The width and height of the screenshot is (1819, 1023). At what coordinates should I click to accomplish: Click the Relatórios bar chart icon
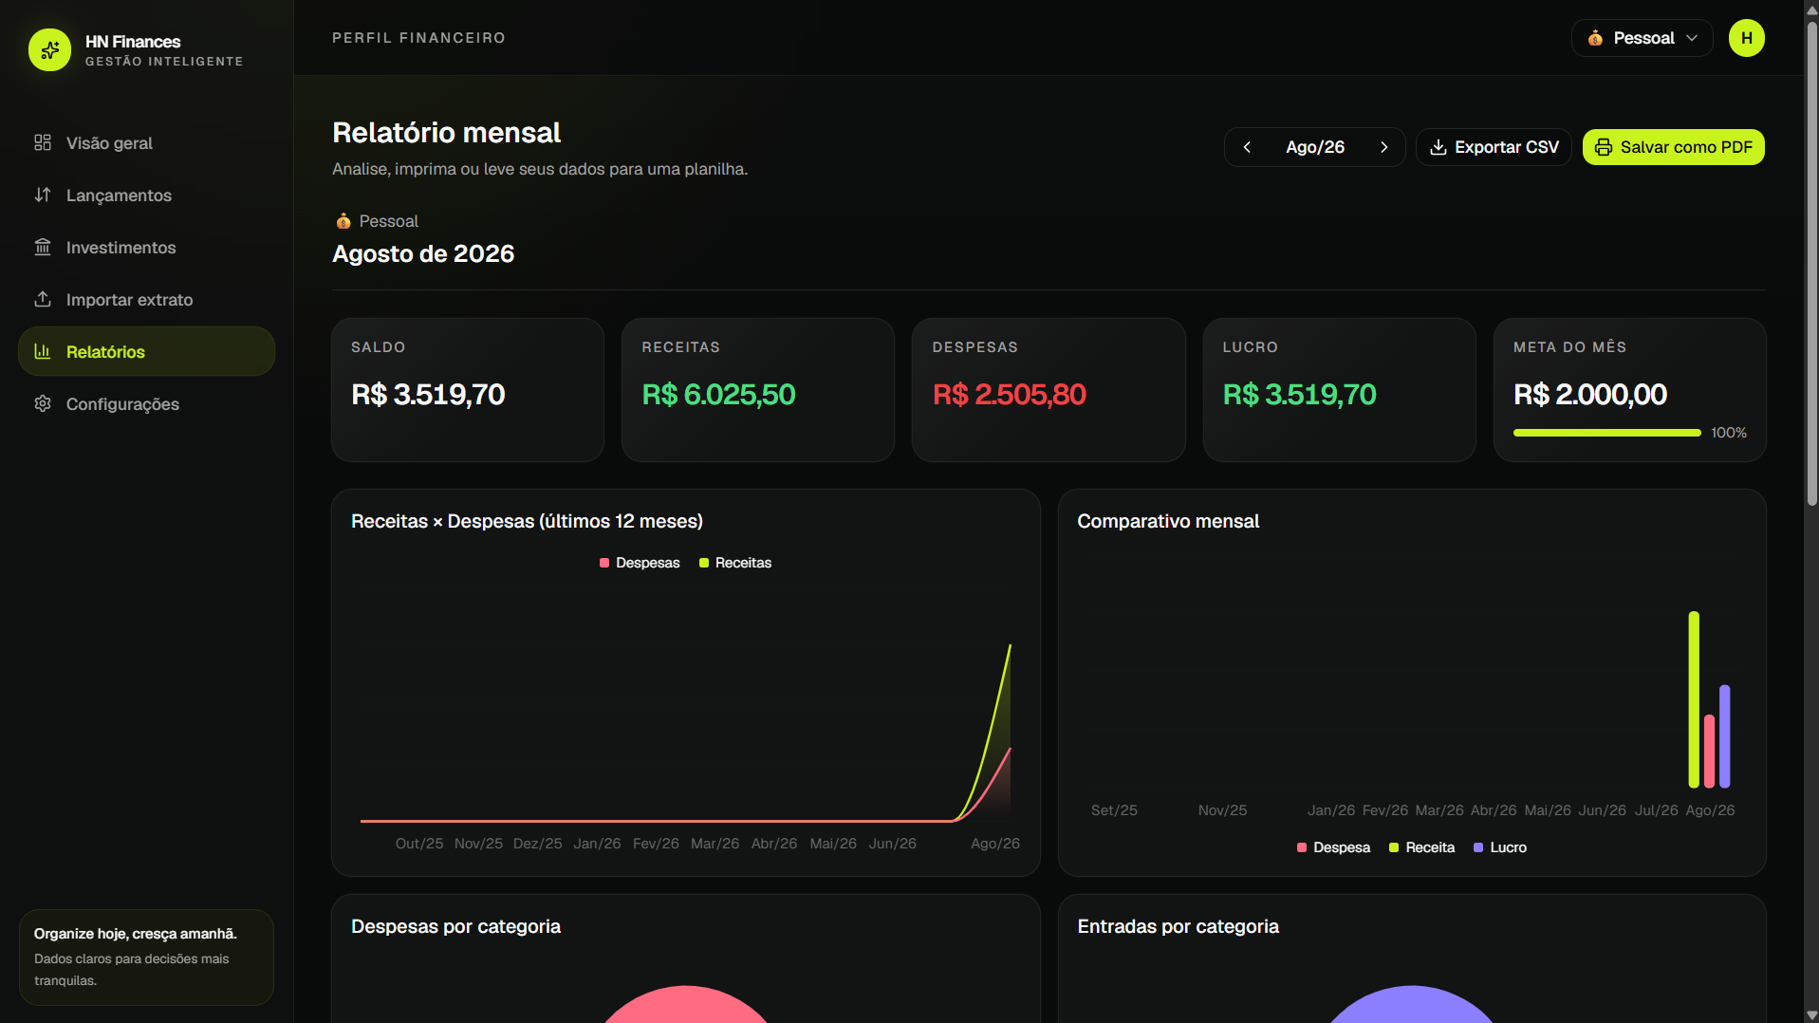(43, 351)
